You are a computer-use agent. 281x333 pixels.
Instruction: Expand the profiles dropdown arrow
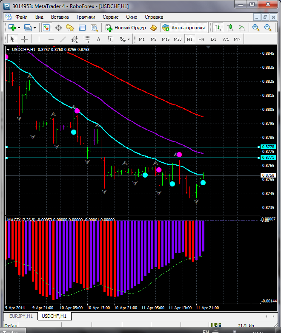[x=35, y=28]
